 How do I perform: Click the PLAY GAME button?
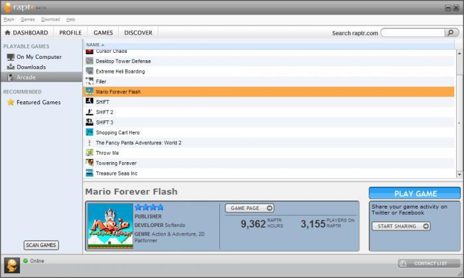[x=415, y=193]
